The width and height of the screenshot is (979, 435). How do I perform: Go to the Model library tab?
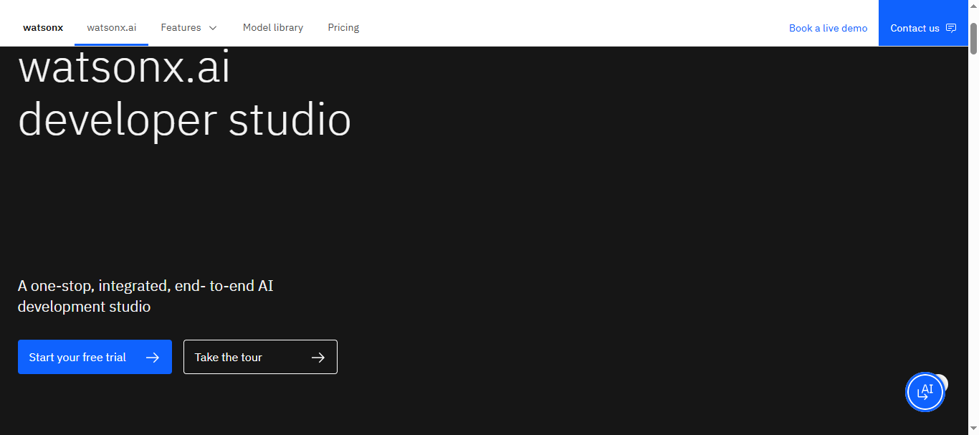coord(273,28)
